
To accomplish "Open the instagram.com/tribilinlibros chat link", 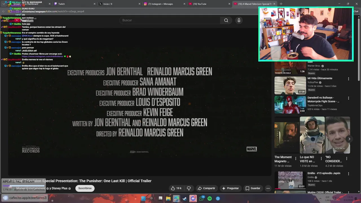I will (x=42, y=56).
